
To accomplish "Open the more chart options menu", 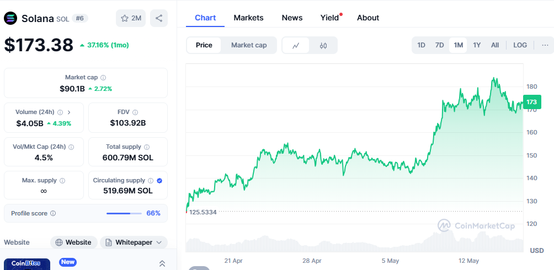I will tap(545, 45).
